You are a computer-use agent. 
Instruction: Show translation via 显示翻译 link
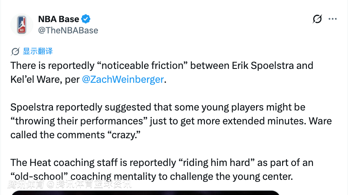click(38, 51)
